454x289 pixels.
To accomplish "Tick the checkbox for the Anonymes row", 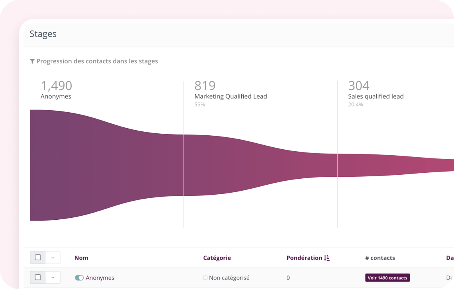I will (x=38, y=277).
